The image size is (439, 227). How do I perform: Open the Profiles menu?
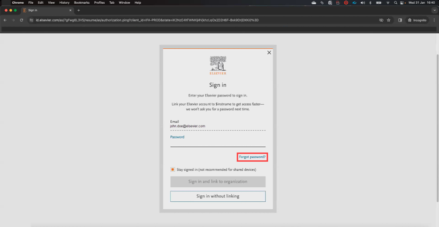[x=99, y=2]
